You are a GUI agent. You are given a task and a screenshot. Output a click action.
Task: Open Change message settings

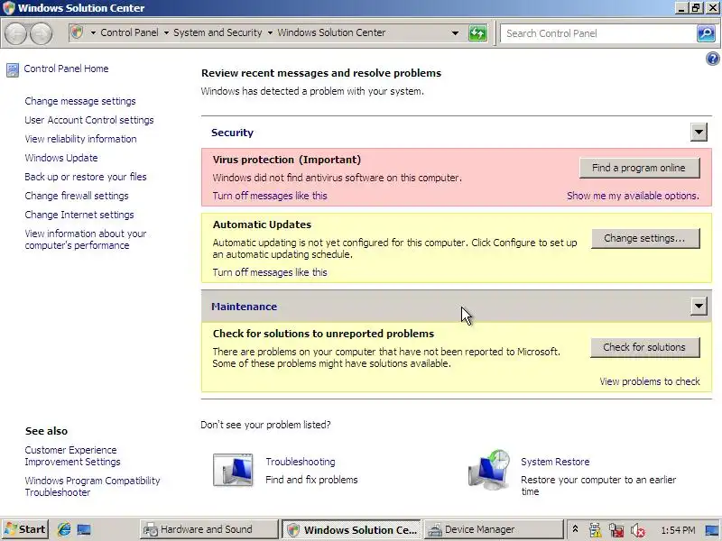point(80,101)
